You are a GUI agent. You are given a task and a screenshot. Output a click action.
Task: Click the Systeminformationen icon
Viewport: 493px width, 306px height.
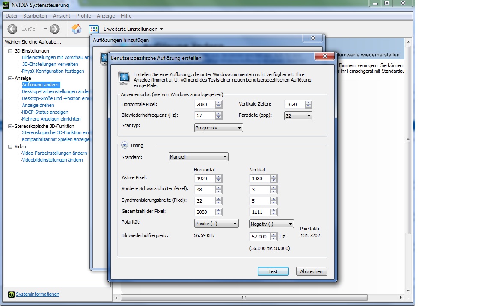(x=11, y=294)
